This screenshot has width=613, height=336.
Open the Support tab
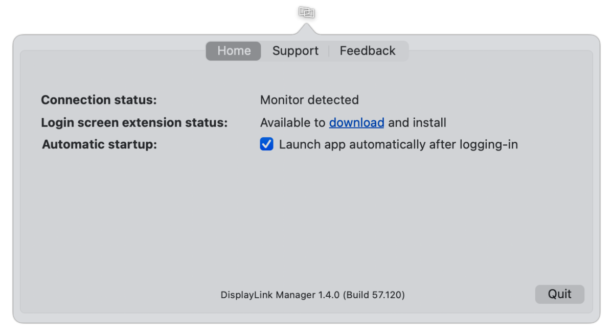[x=295, y=50]
